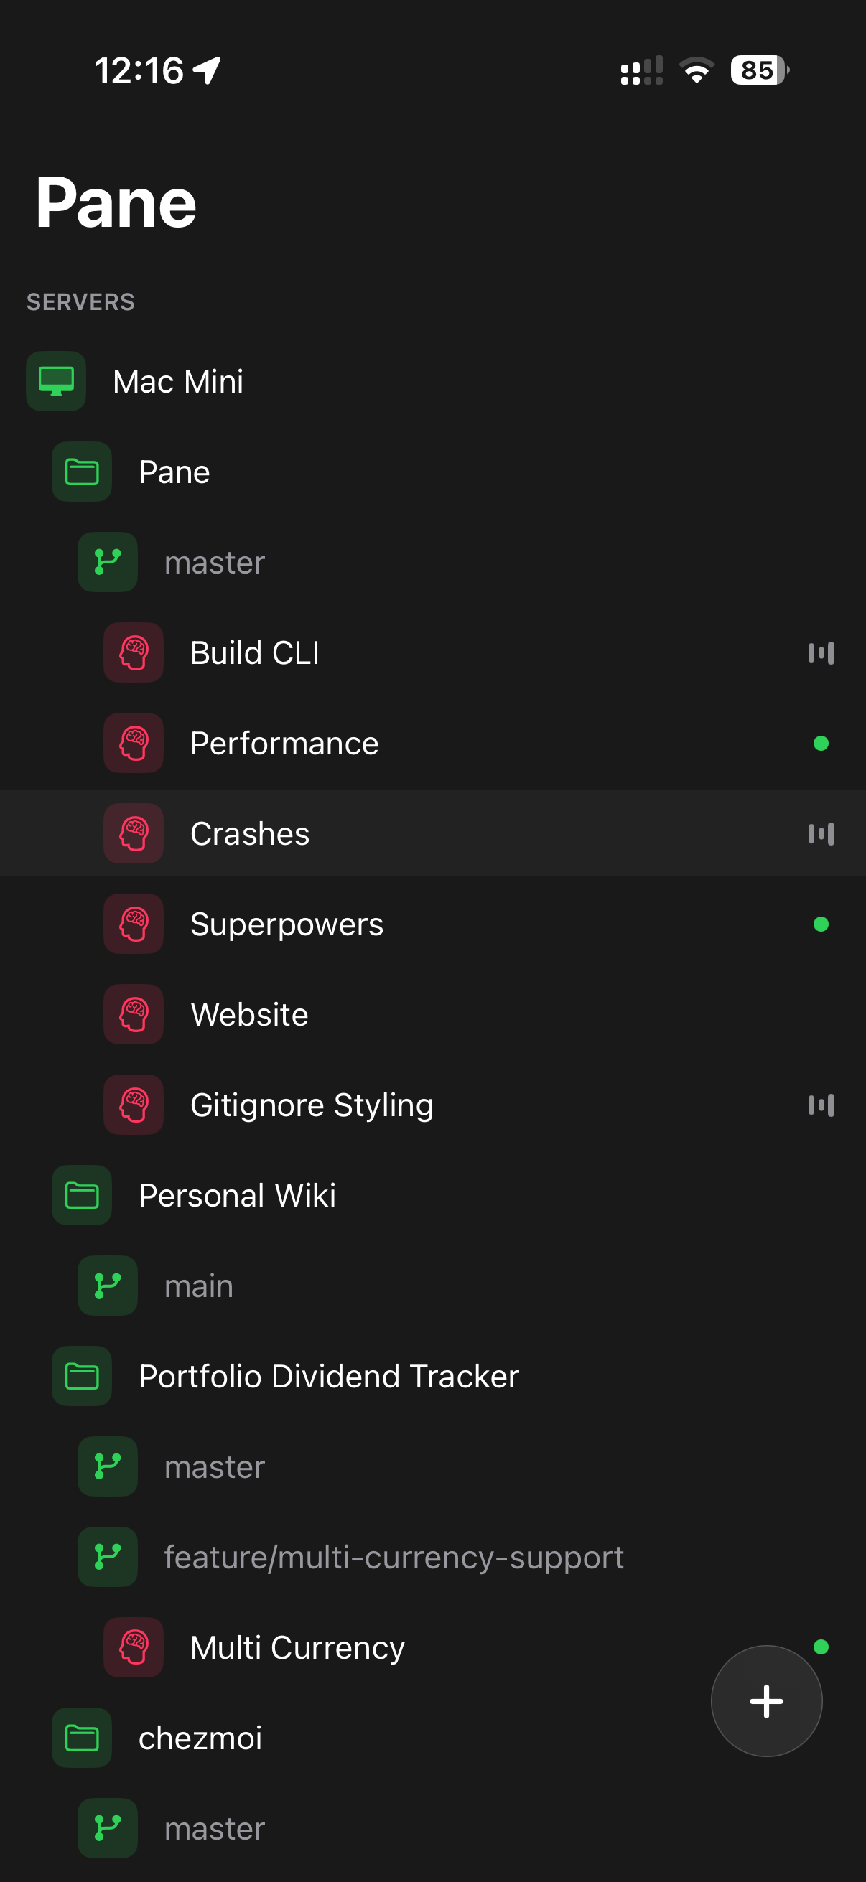Click the Personal Wiki folder icon
This screenshot has height=1882, width=866.
(x=81, y=1195)
